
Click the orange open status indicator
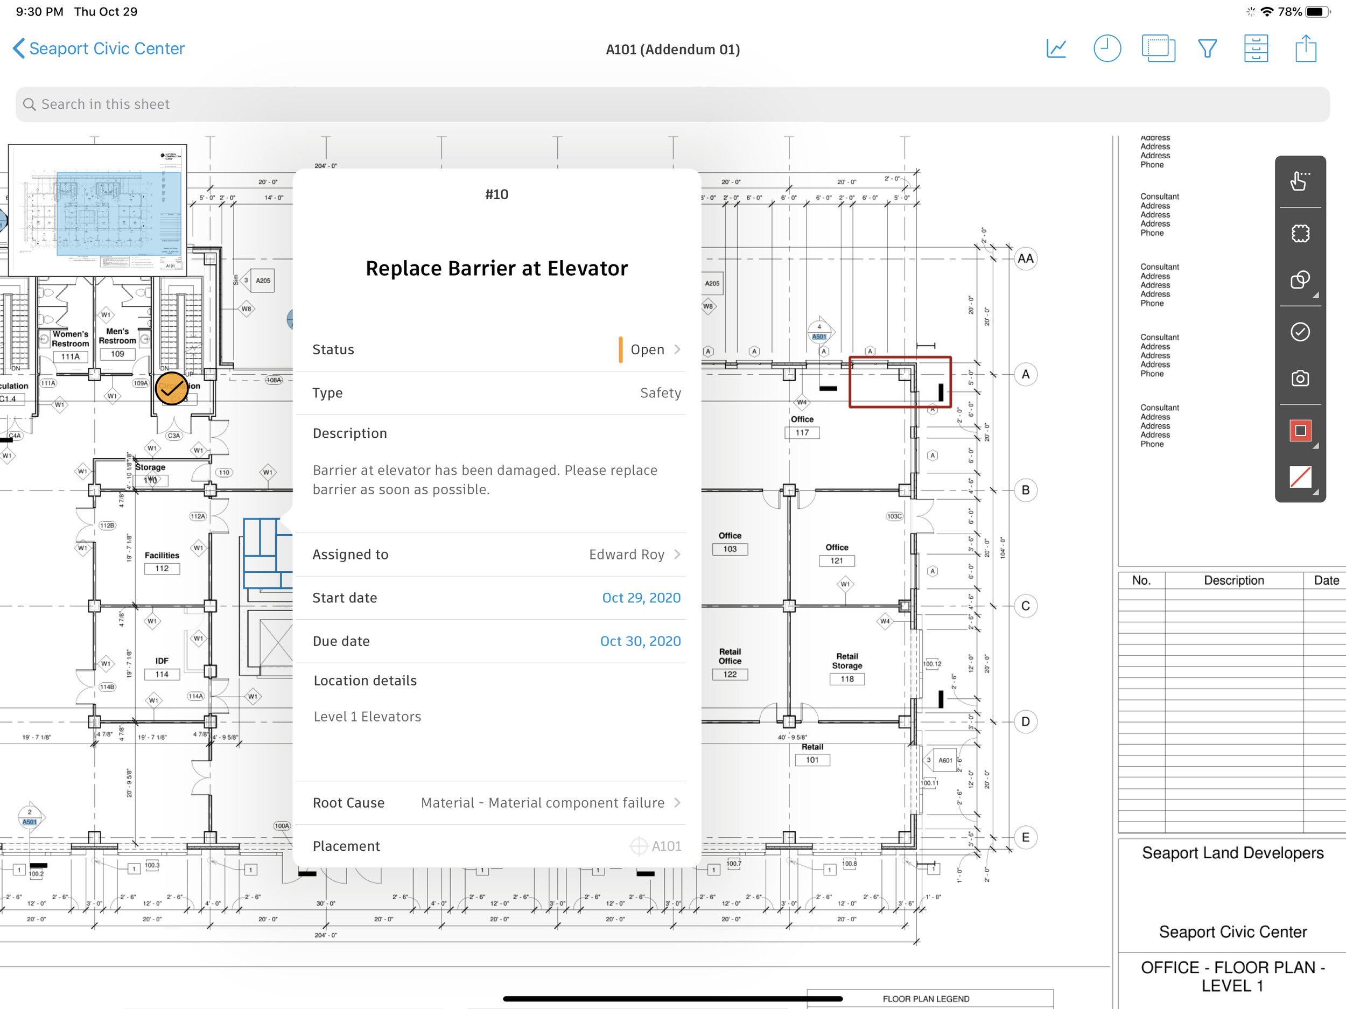(x=615, y=350)
